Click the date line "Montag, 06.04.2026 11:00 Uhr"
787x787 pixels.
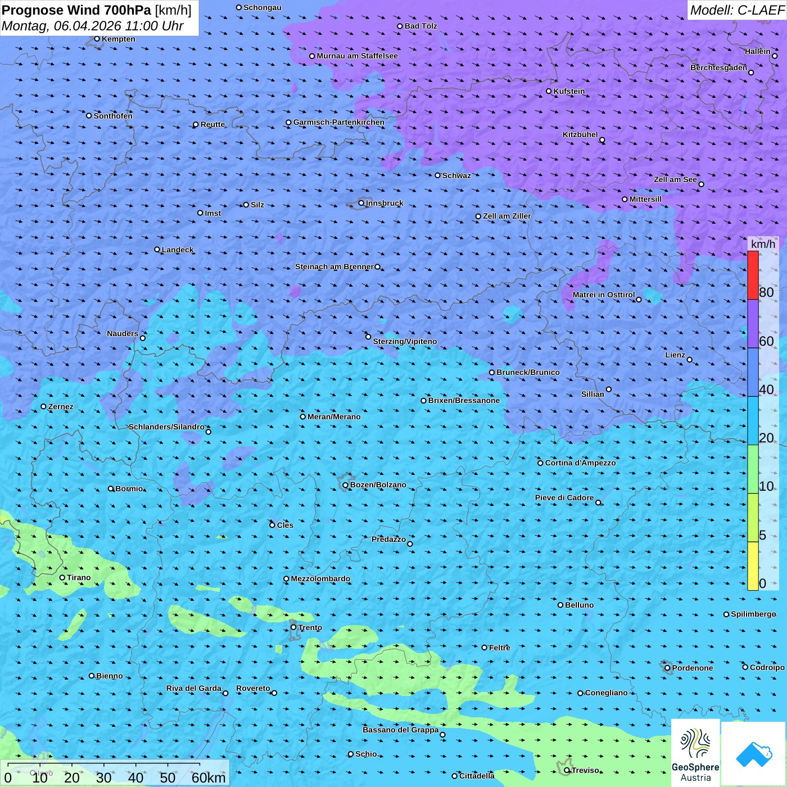[93, 26]
